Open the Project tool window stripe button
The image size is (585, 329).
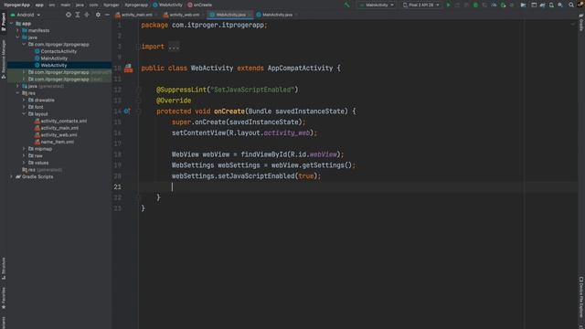click(4, 22)
